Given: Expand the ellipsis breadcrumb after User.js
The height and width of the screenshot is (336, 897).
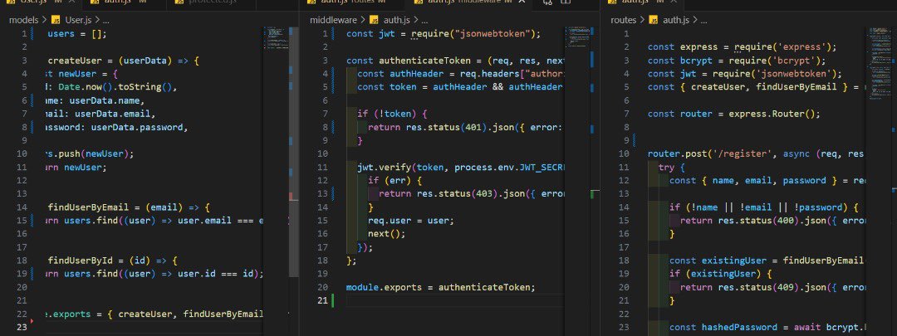Looking at the screenshot, I should point(105,20).
